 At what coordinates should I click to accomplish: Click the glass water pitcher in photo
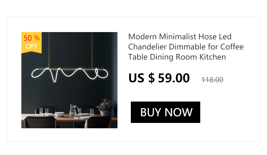(73, 110)
